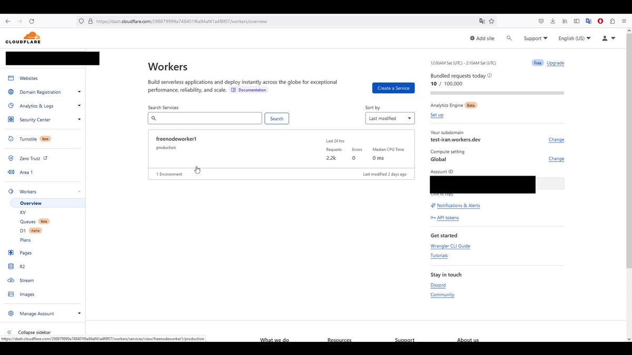Open Websites in the sidebar
This screenshot has width=632, height=355.
(x=28, y=78)
